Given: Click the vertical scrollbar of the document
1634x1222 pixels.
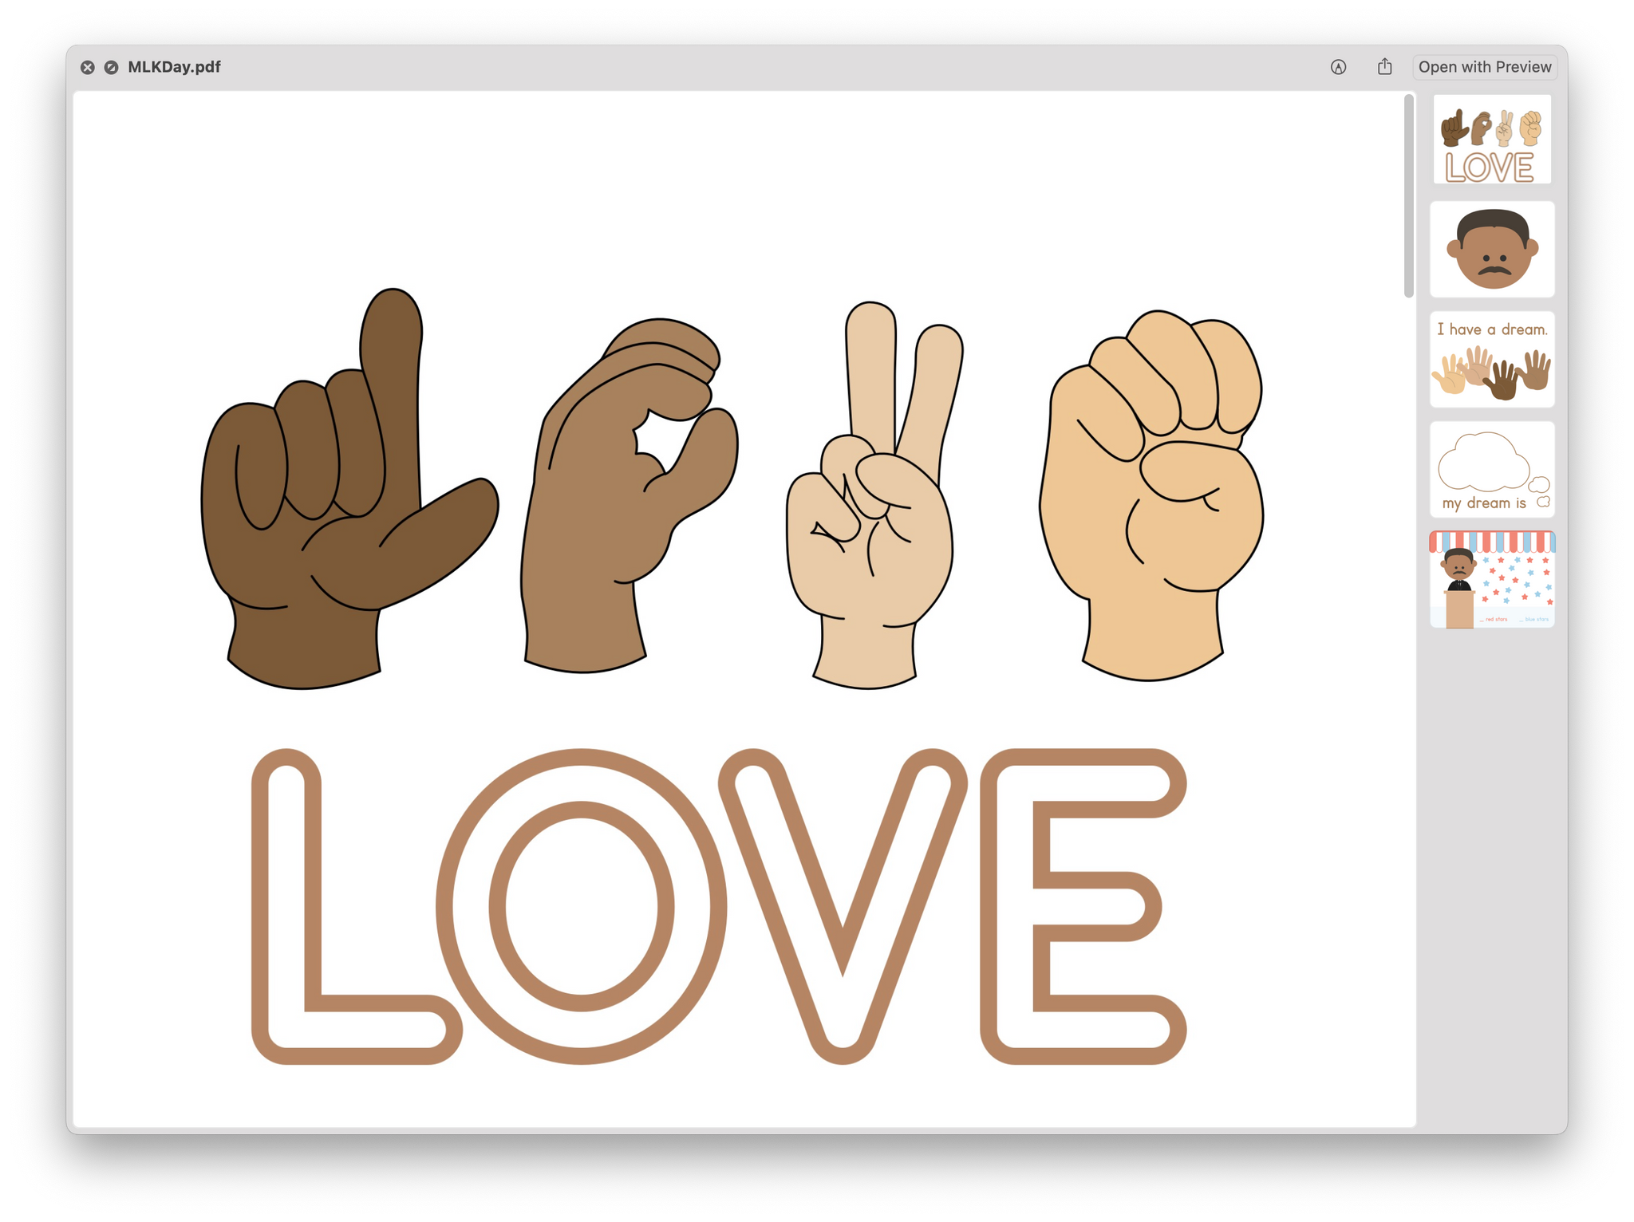Looking at the screenshot, I should click(x=1408, y=196).
